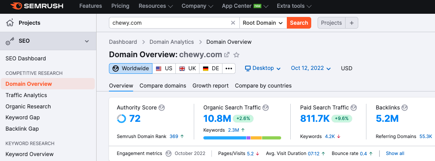Click Backlinks globe icon
Viewport: 435px width, 161px height.
tap(405, 108)
